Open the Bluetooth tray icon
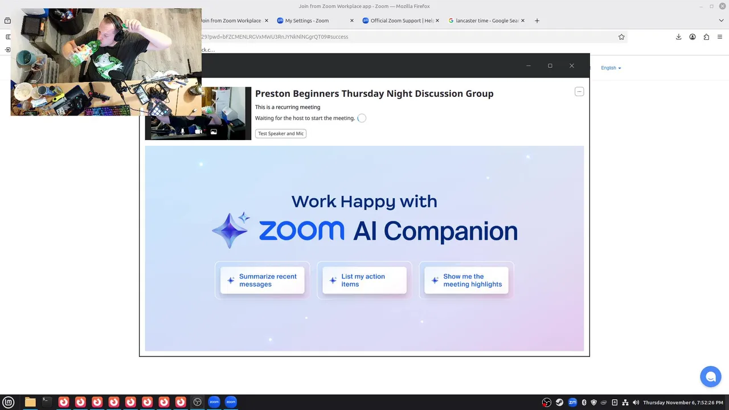This screenshot has width=729, height=410. (584, 403)
